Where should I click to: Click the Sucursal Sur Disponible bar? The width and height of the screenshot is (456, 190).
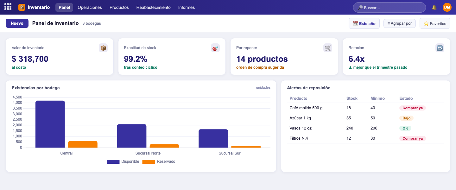(213, 138)
